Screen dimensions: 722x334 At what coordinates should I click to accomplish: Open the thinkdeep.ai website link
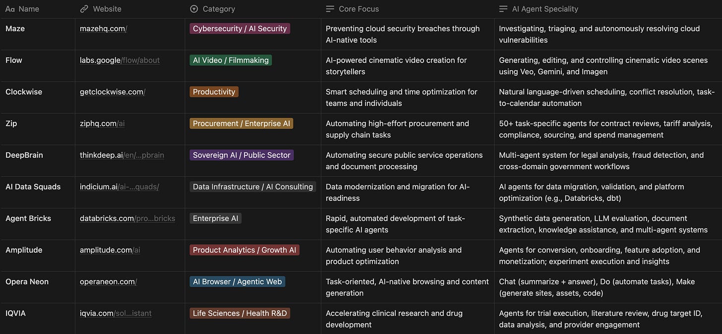pos(122,155)
